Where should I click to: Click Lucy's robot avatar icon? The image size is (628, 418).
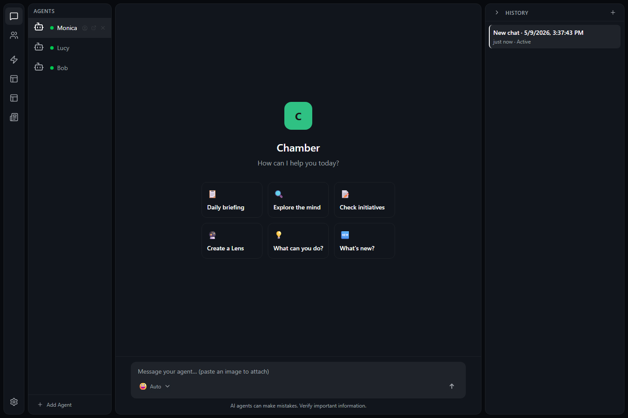pos(39,47)
